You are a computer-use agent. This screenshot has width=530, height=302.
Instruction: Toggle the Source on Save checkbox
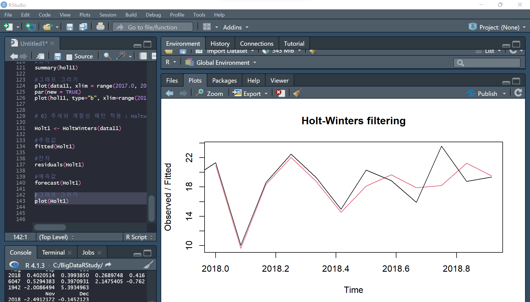69,57
